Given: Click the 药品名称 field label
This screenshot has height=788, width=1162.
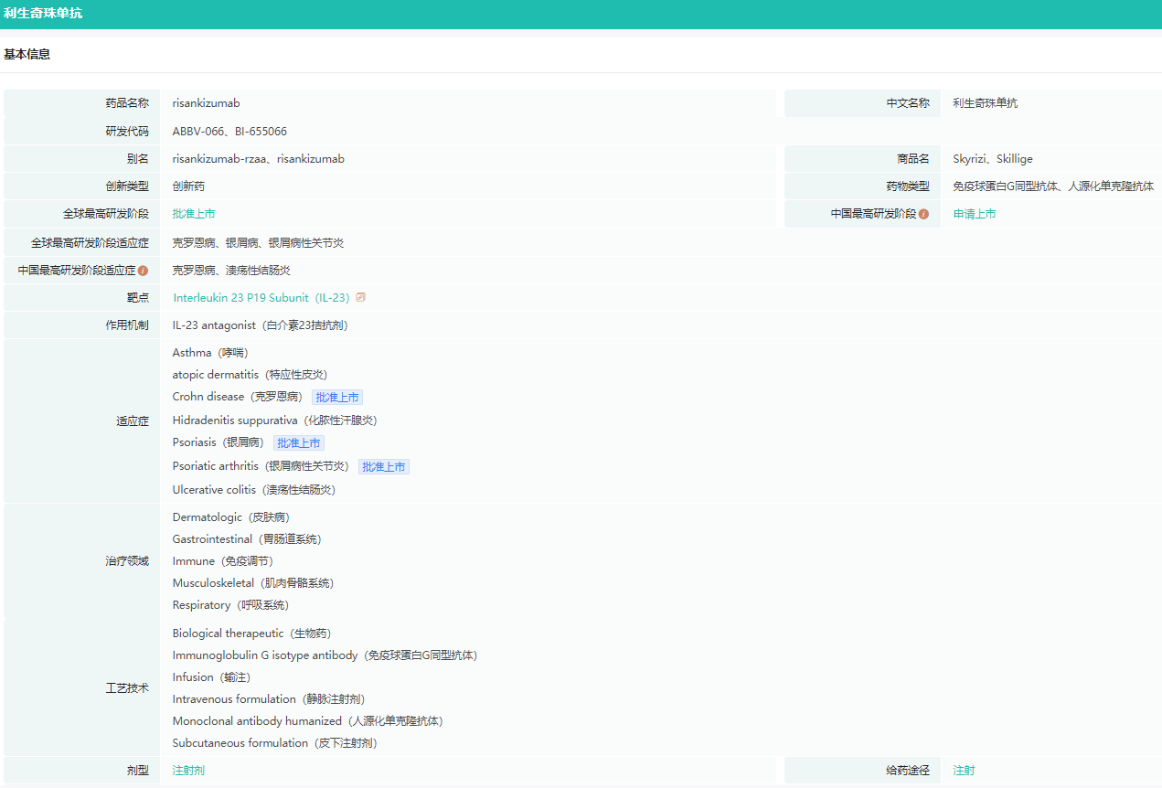Looking at the screenshot, I should coord(127,103).
